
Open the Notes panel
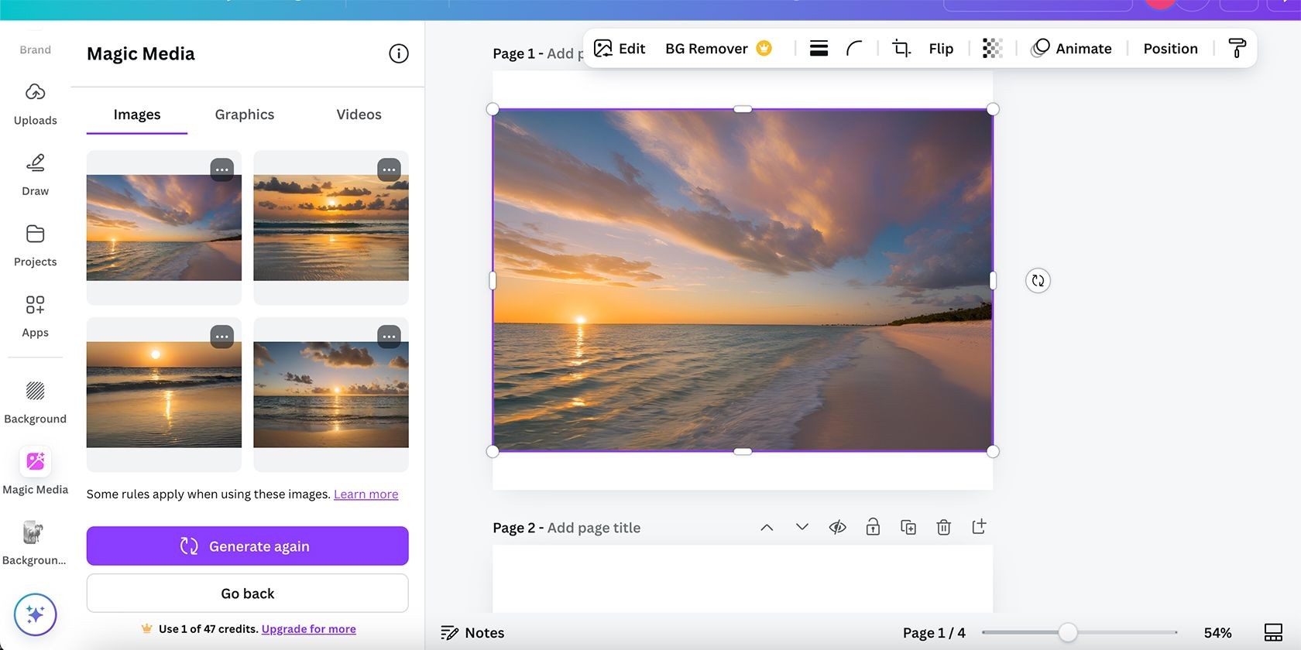point(472,633)
